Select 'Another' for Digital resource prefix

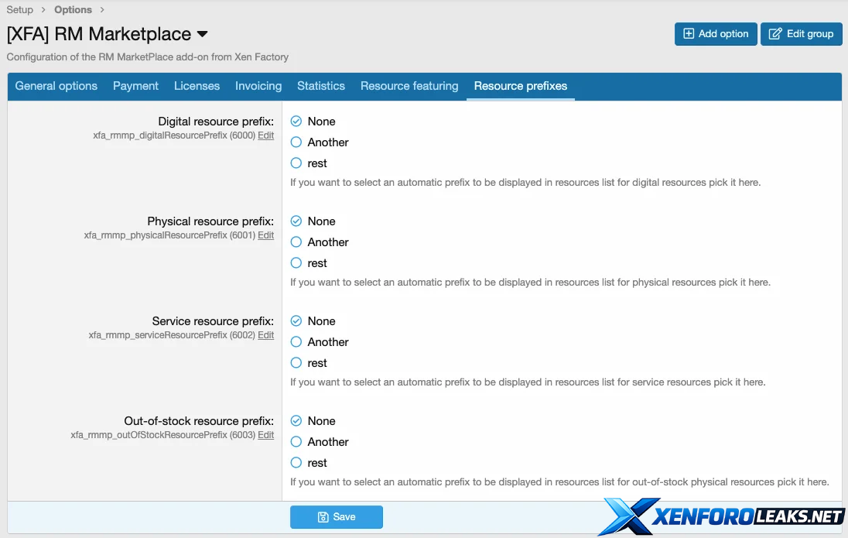296,142
